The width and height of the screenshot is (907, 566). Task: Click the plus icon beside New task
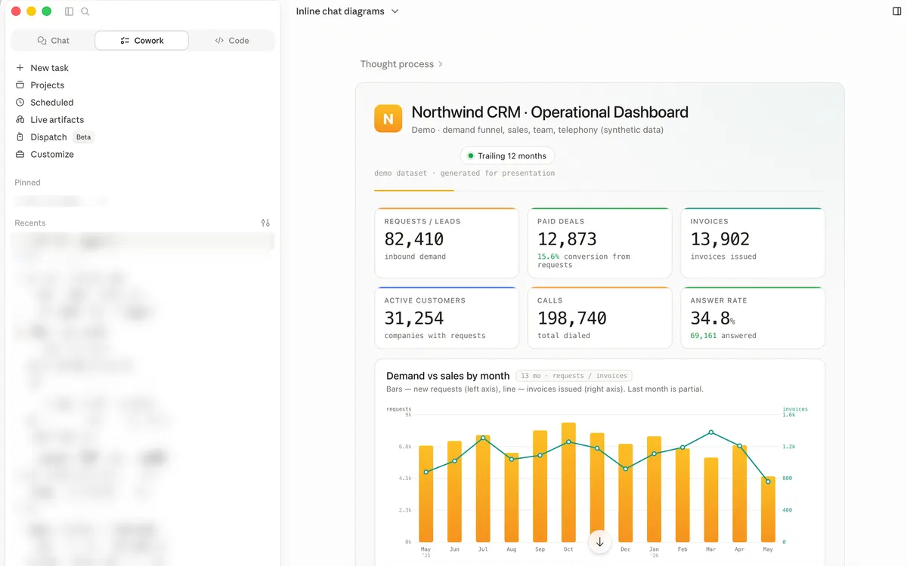[20, 68]
